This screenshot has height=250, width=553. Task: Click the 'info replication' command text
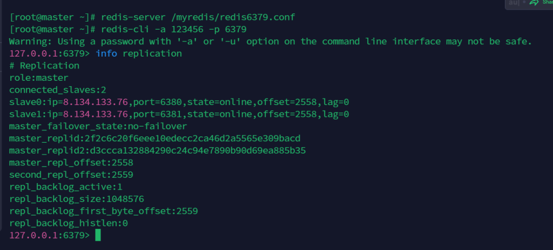click(139, 54)
